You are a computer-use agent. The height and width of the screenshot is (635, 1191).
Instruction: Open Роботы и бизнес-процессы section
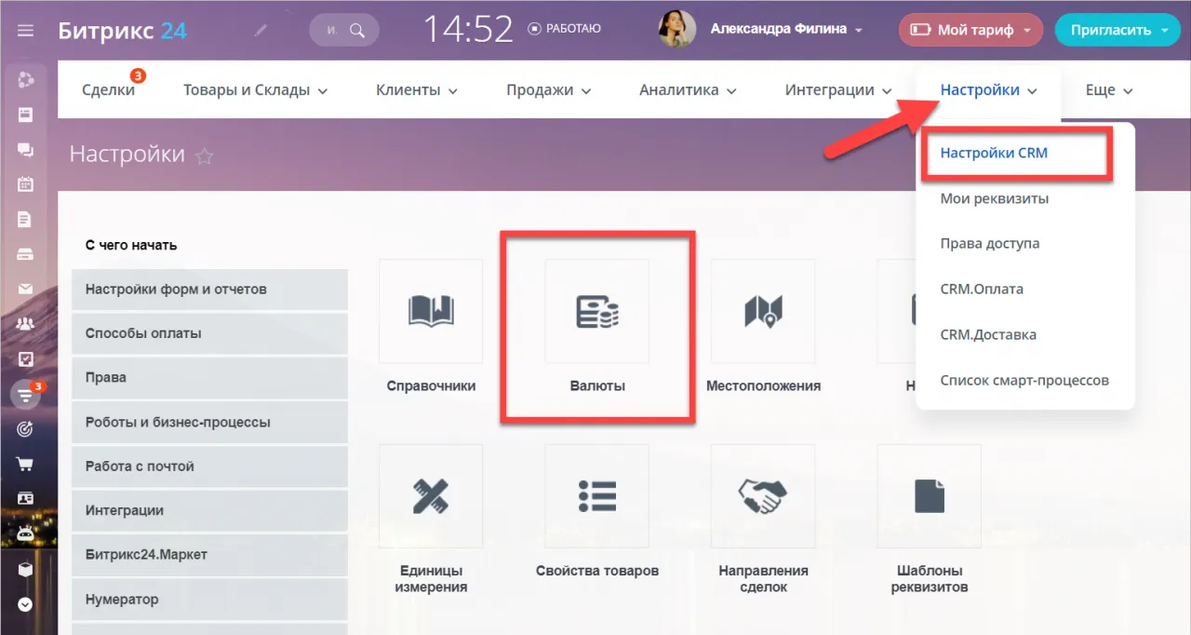point(209,422)
